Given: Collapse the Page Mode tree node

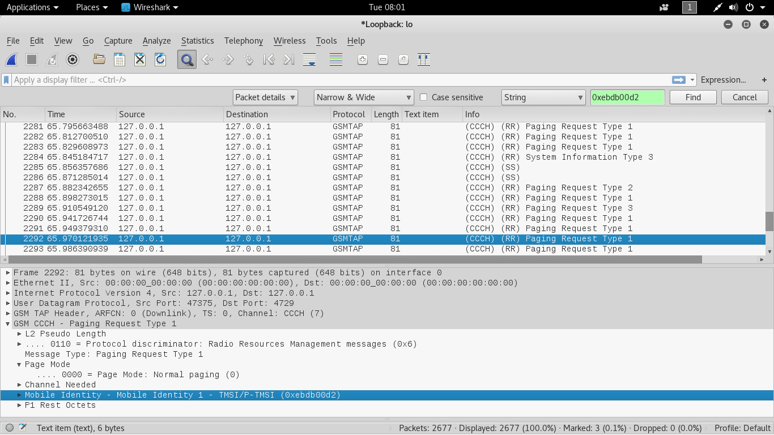Looking at the screenshot, I should click(19, 364).
